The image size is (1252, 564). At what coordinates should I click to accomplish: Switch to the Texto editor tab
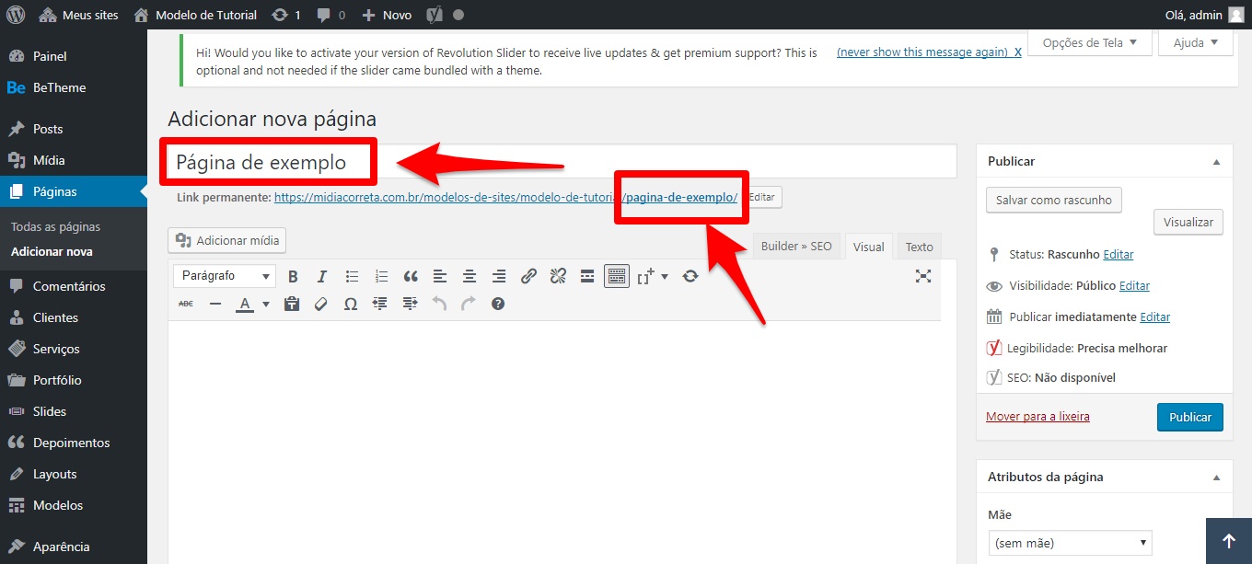919,247
